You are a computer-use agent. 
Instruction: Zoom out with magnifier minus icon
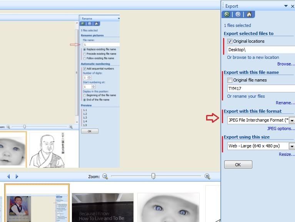(105, 176)
